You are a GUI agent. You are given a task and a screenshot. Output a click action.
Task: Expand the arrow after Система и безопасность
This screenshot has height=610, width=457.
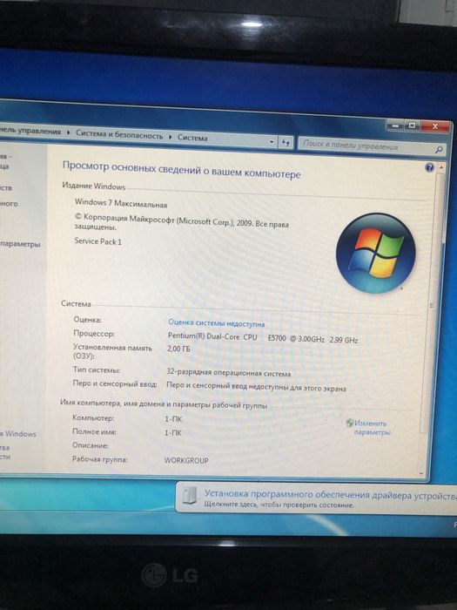tap(171, 137)
